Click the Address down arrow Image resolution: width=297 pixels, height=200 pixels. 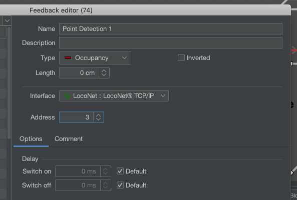[x=98, y=119]
